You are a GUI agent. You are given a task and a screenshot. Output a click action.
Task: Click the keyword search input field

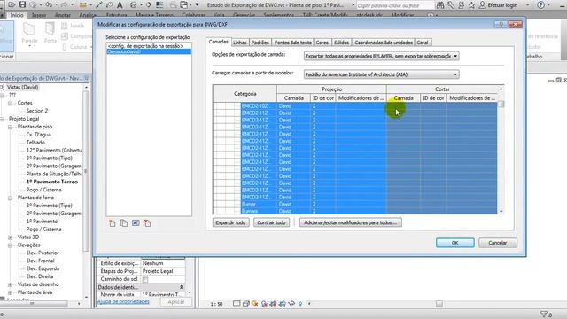tap(395, 5)
